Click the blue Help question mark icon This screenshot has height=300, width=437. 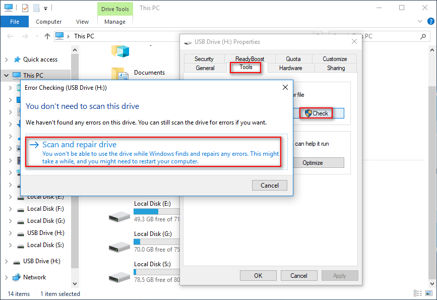(430, 21)
